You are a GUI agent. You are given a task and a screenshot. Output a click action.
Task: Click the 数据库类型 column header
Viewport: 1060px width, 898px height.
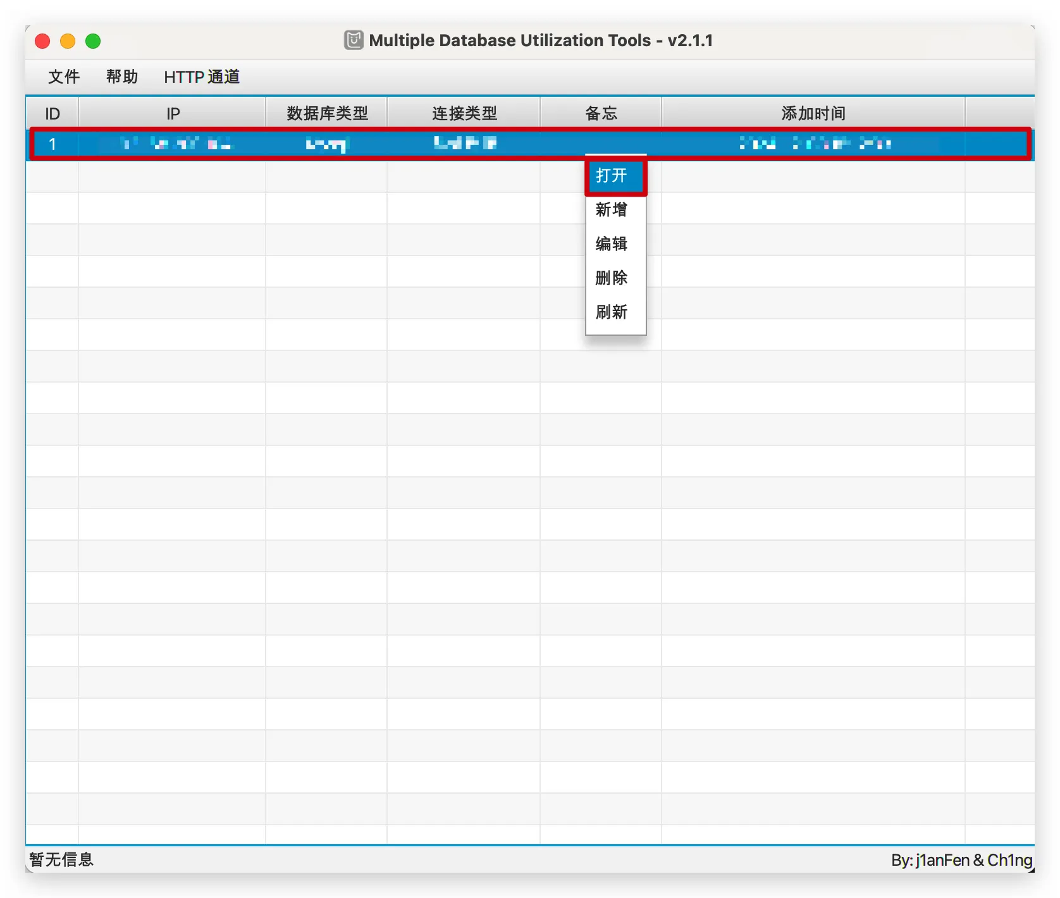[x=327, y=114]
